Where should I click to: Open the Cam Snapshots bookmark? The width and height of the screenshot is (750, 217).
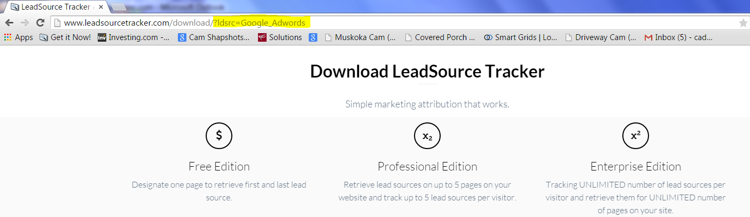click(x=214, y=37)
